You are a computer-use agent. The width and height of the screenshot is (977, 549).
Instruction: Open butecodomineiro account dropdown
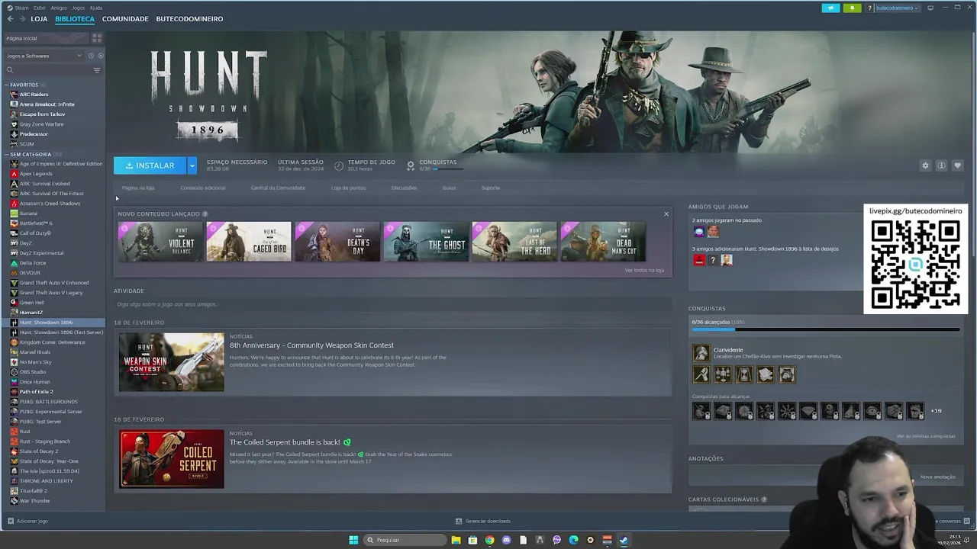[x=897, y=8]
